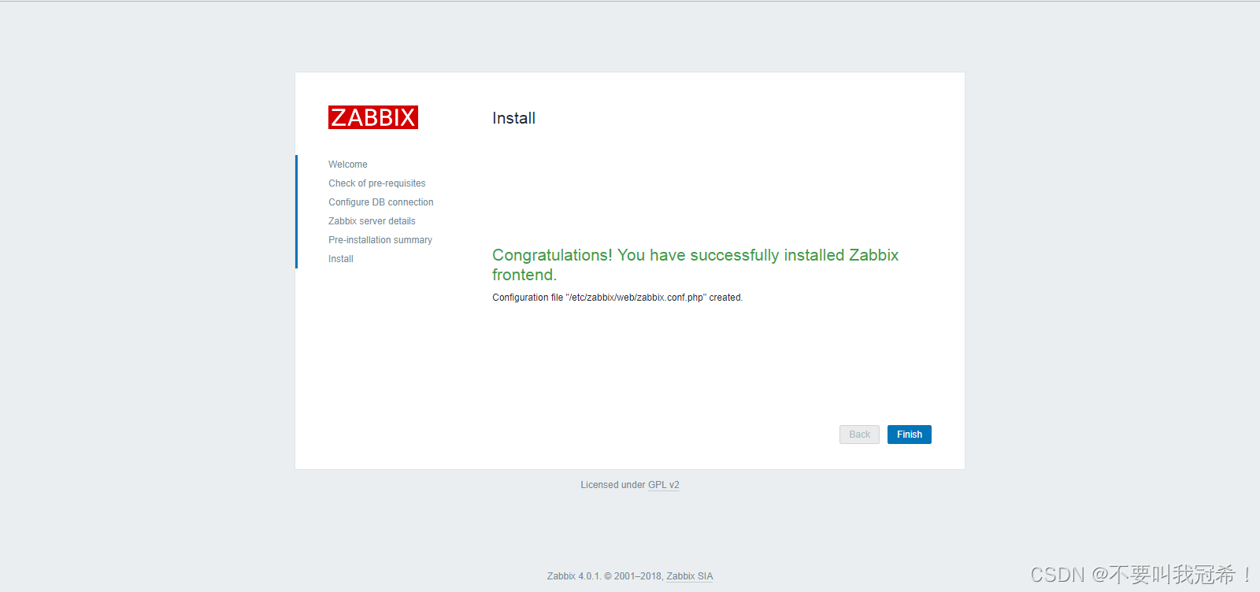Click the ZABBIX logo

tap(373, 117)
